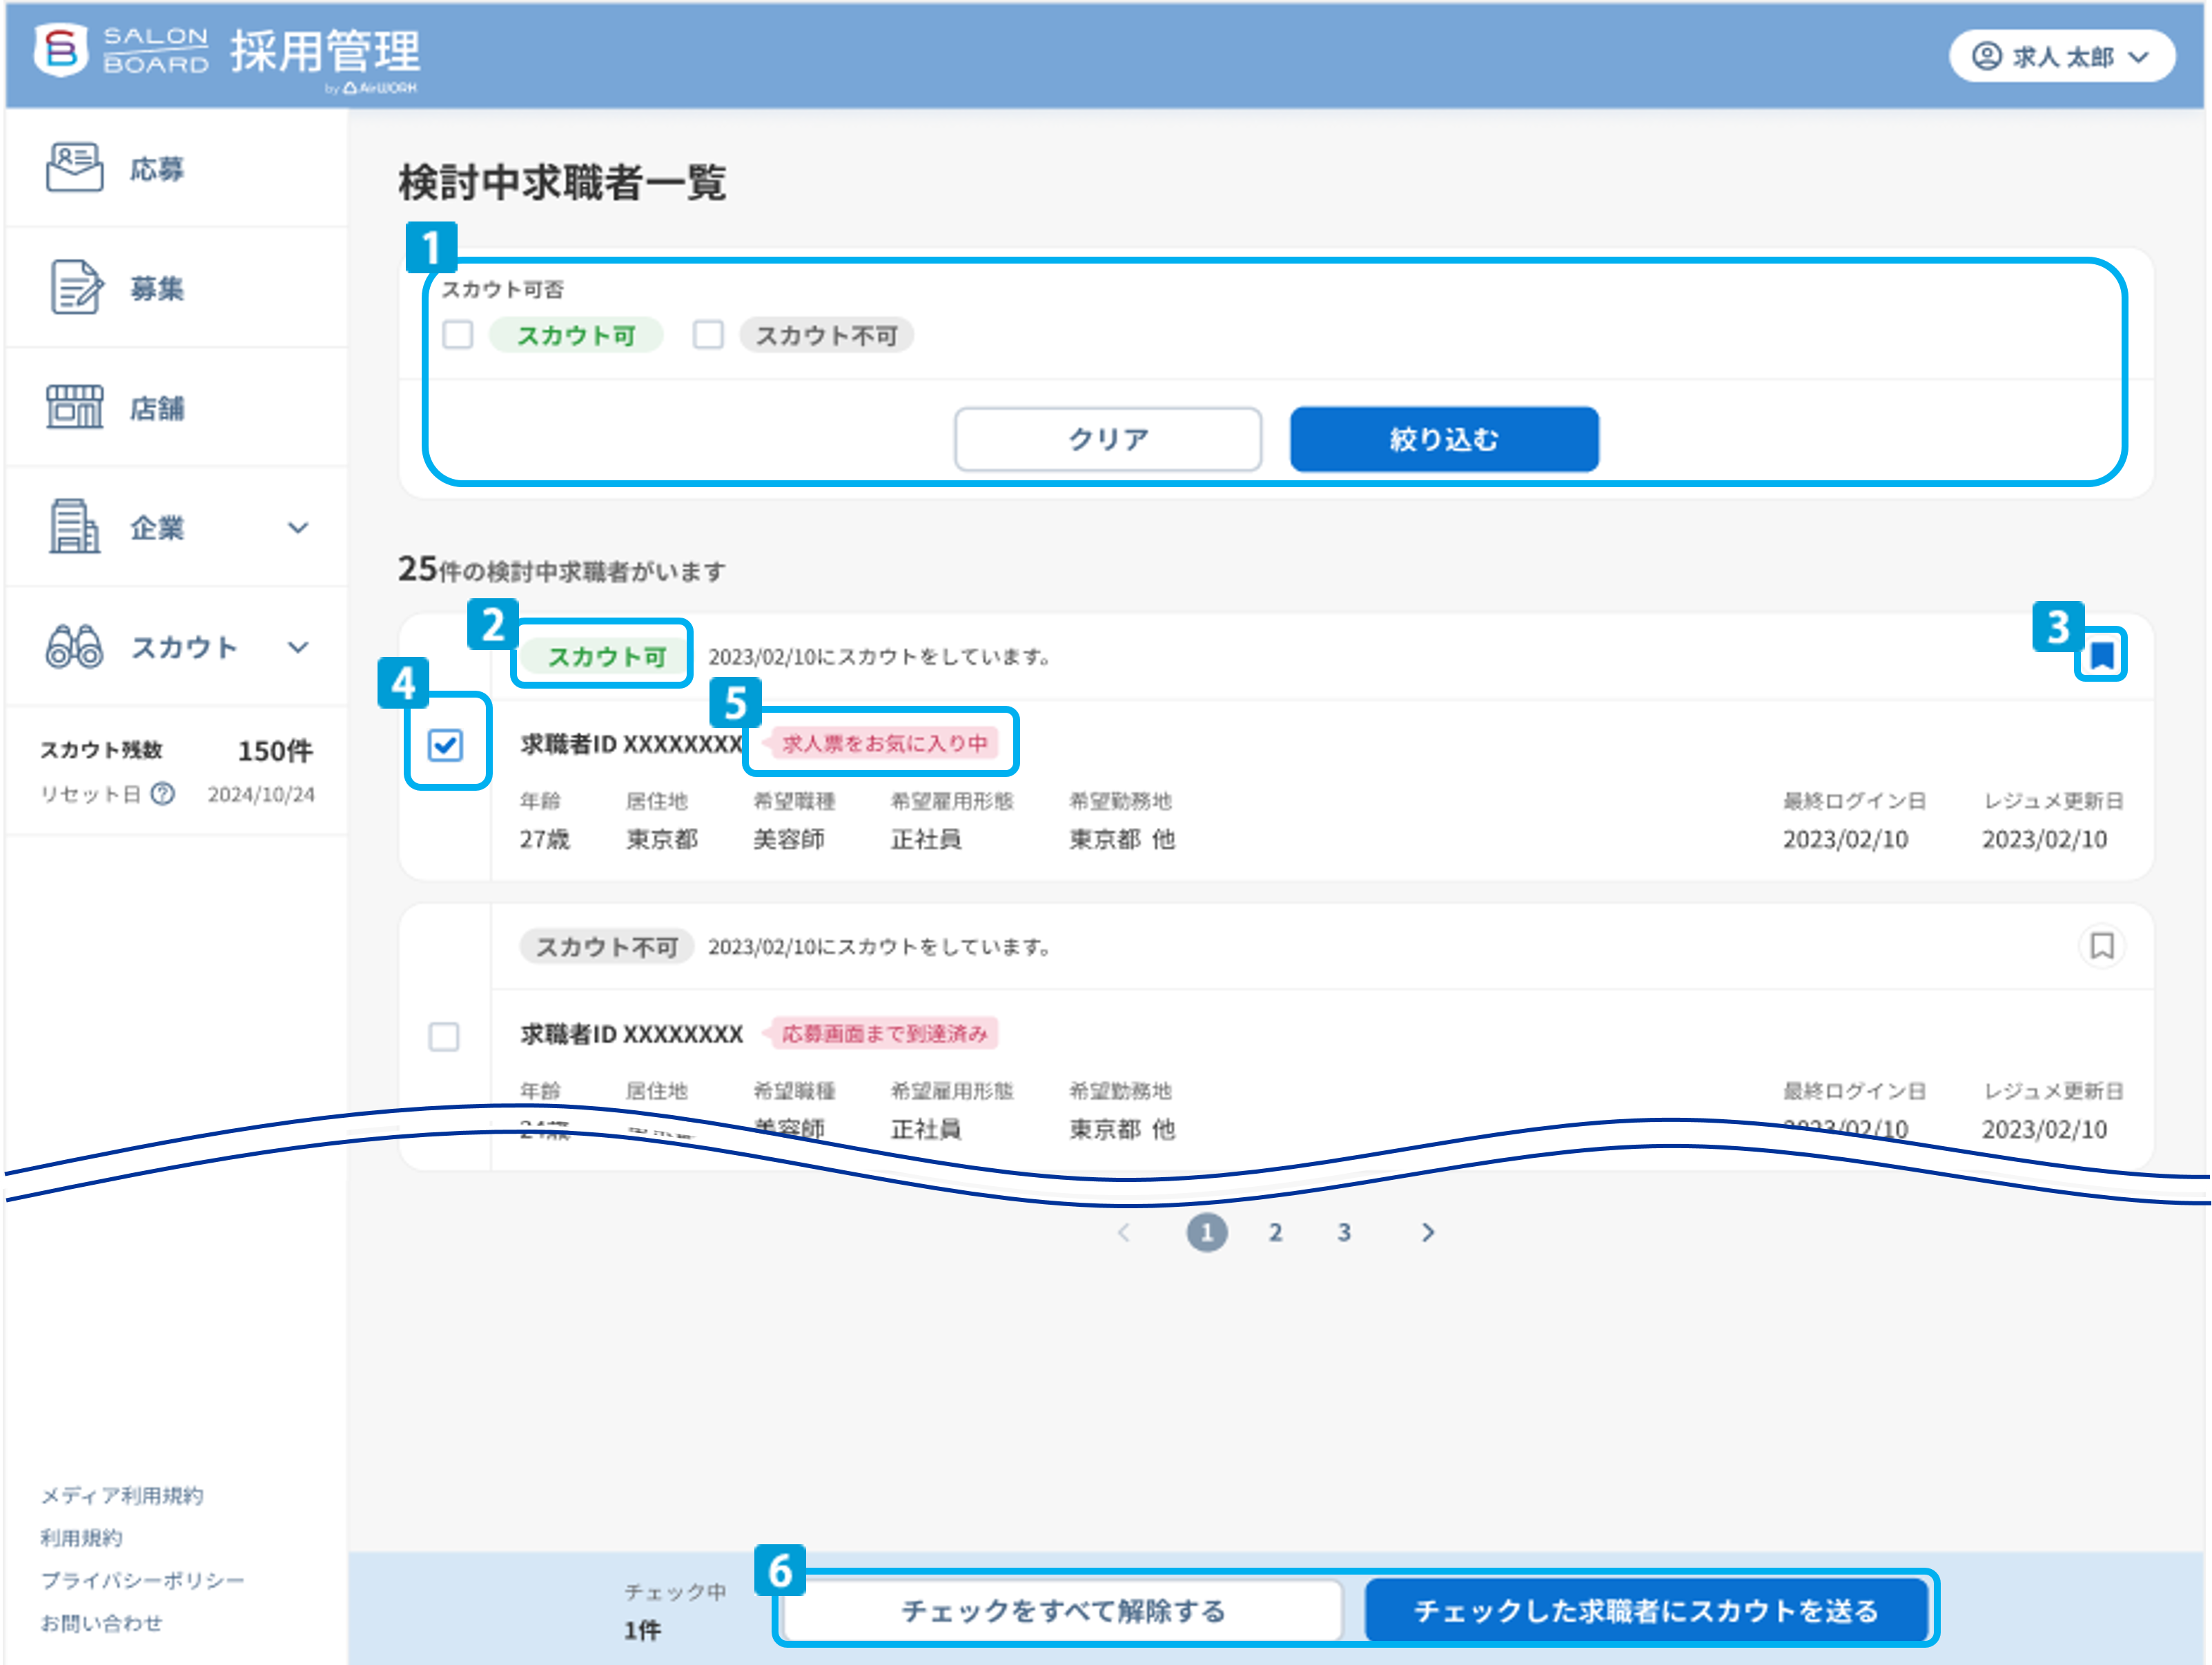Click the 検討中求職者一覧 page heading
Viewport: 2212px width, 1665px height.
(x=562, y=182)
